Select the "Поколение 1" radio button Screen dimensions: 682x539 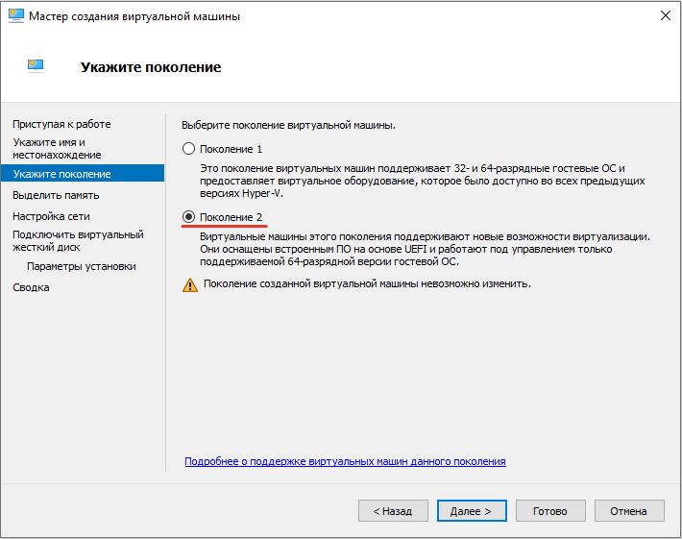coord(188,149)
